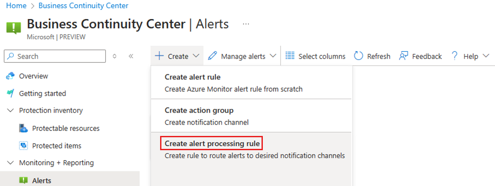
Task: Click the Refresh icon in toolbar
Action: coord(359,56)
